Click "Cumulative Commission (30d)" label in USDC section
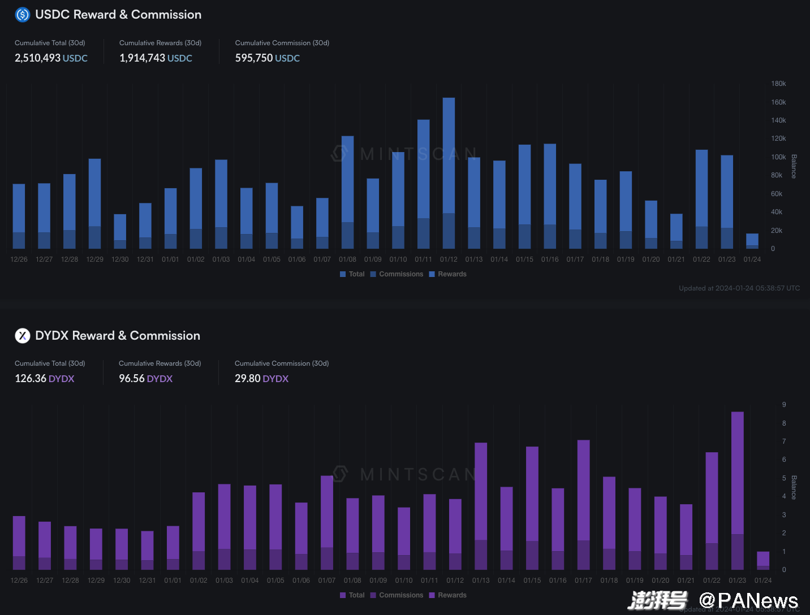810x615 pixels. click(282, 43)
